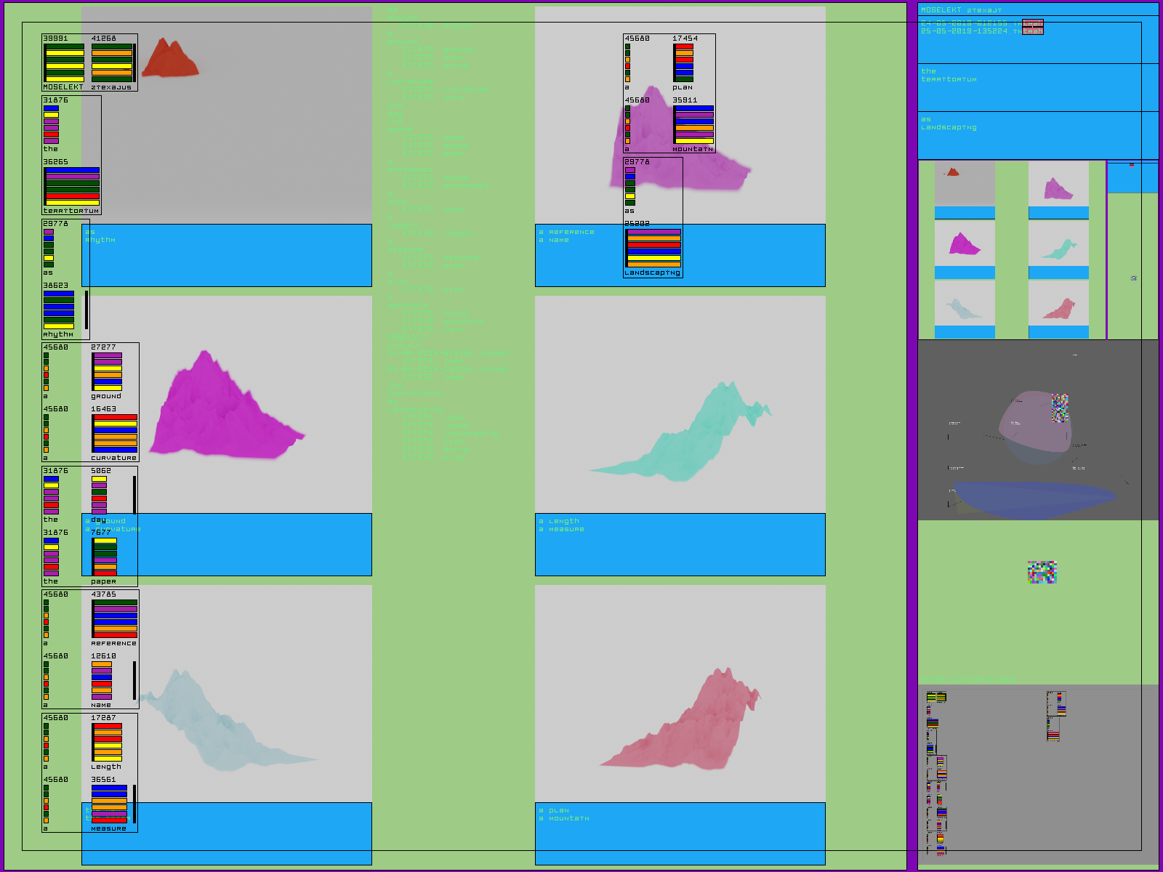Click the multicolor noise square on green area
The height and width of the screenshot is (872, 1163).
click(1042, 572)
